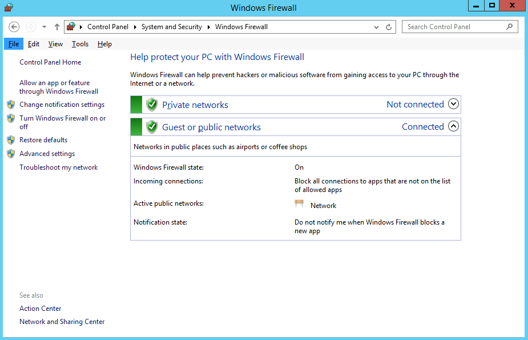Collapse the Guest or public networks chevron

(x=454, y=126)
